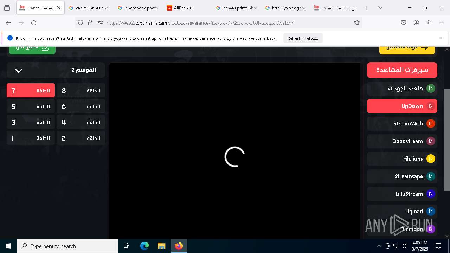The height and width of the screenshot is (253, 450).
Task: Click the Firefox taskbar icon
Action: [x=179, y=246]
